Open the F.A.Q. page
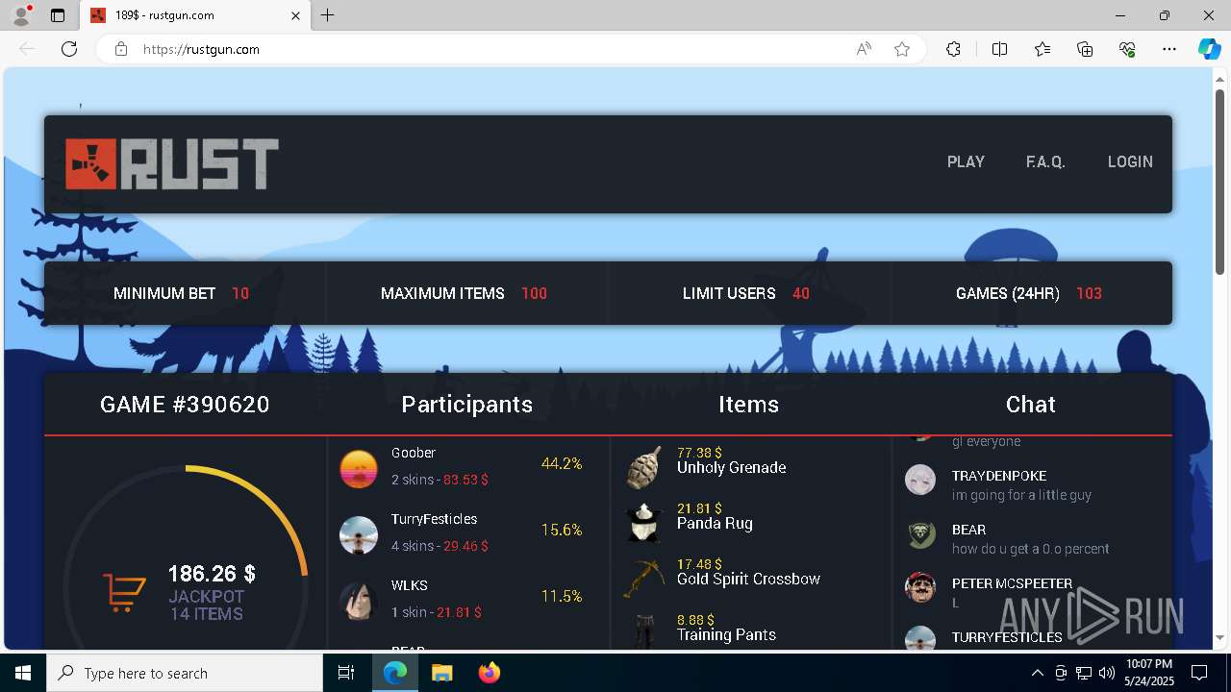This screenshot has height=692, width=1231. tap(1045, 161)
